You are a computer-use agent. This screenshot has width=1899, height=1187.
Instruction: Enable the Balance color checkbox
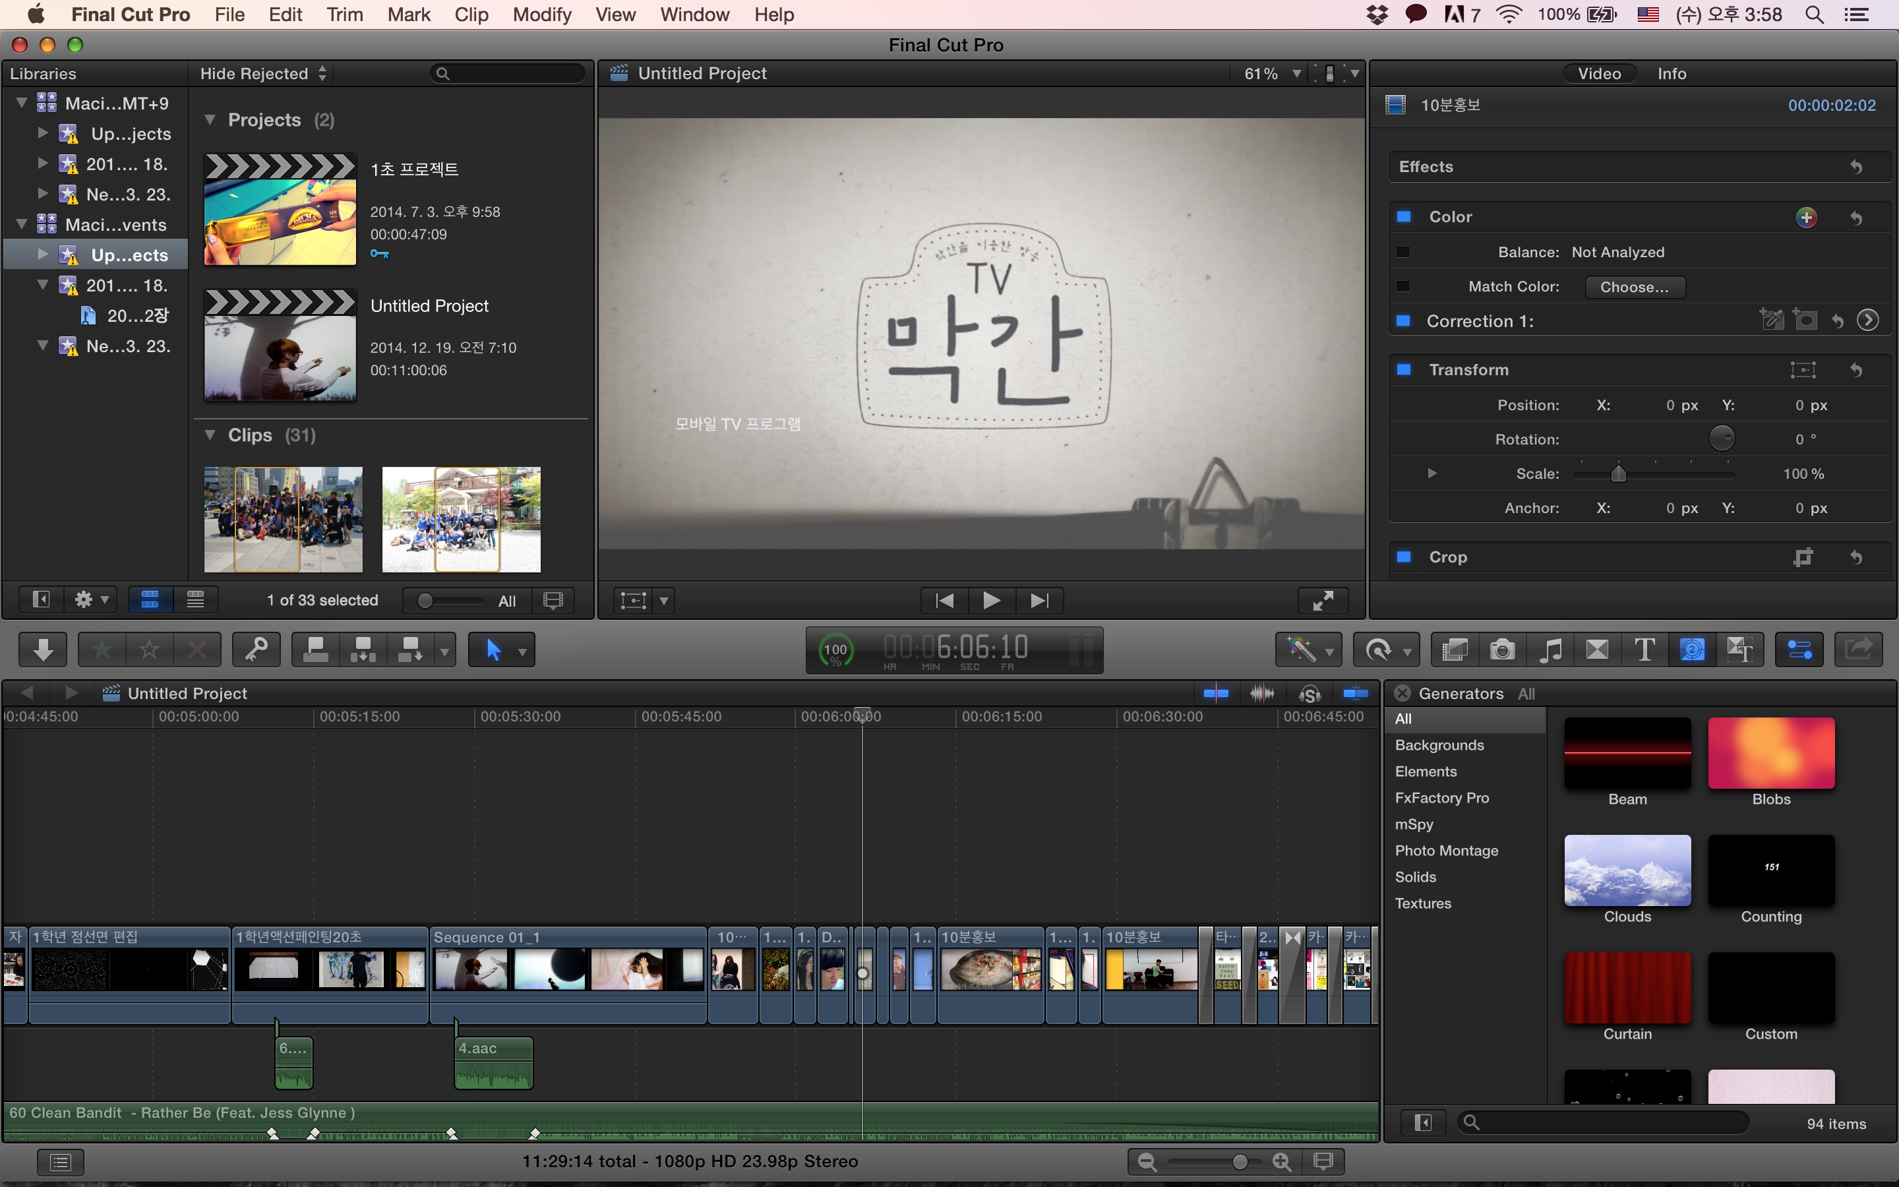click(x=1404, y=252)
